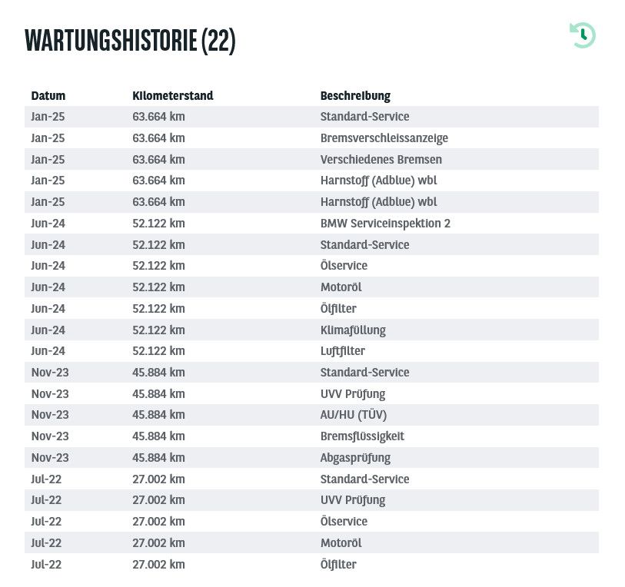
Task: Click the Jun-24 Ölservice description
Action: 344,265
